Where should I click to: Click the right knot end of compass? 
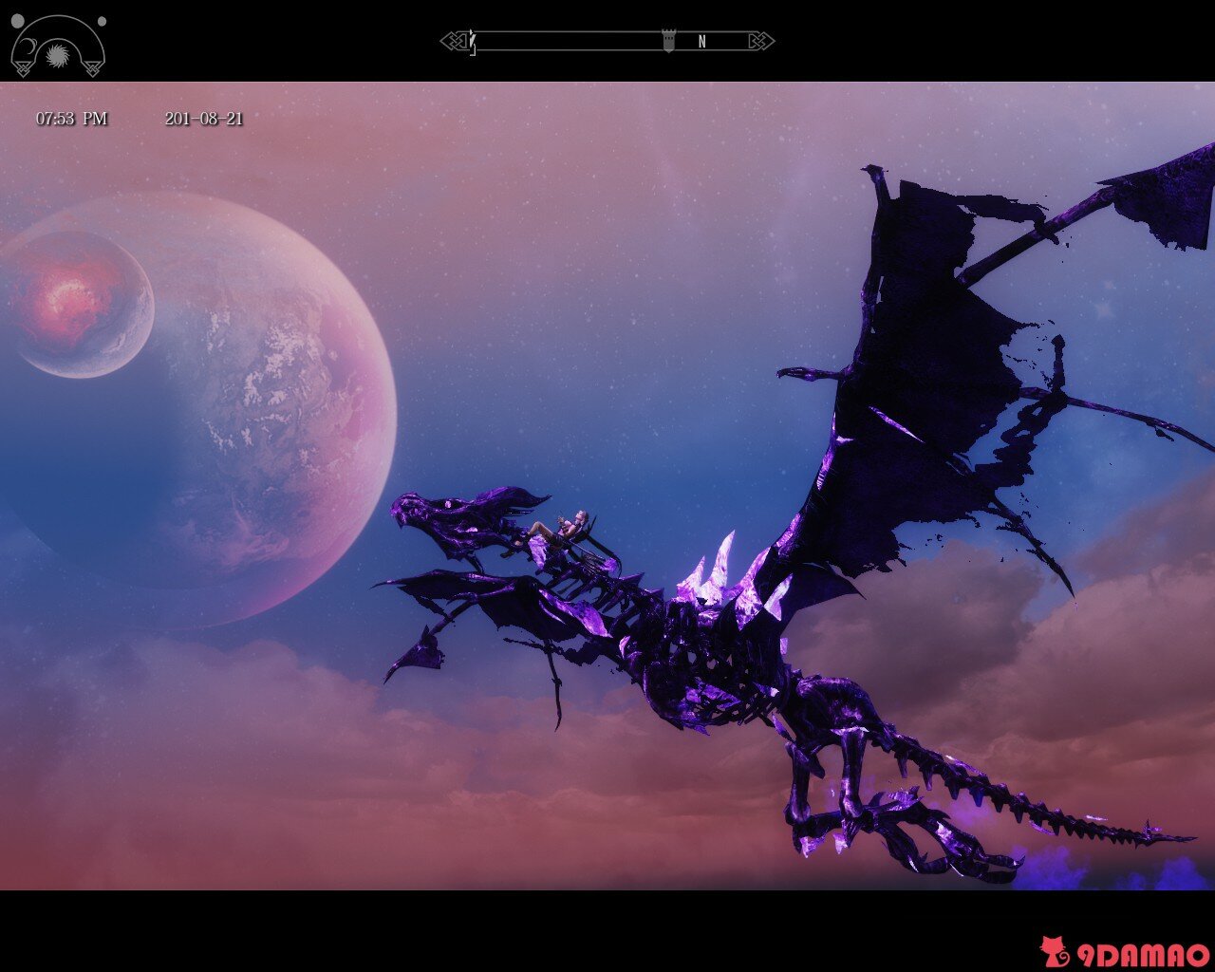pyautogui.click(x=761, y=41)
